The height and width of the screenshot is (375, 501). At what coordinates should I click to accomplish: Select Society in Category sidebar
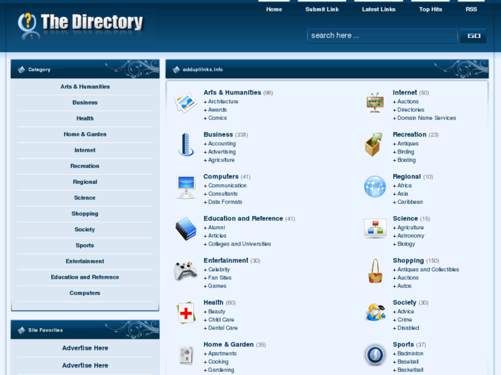click(85, 229)
